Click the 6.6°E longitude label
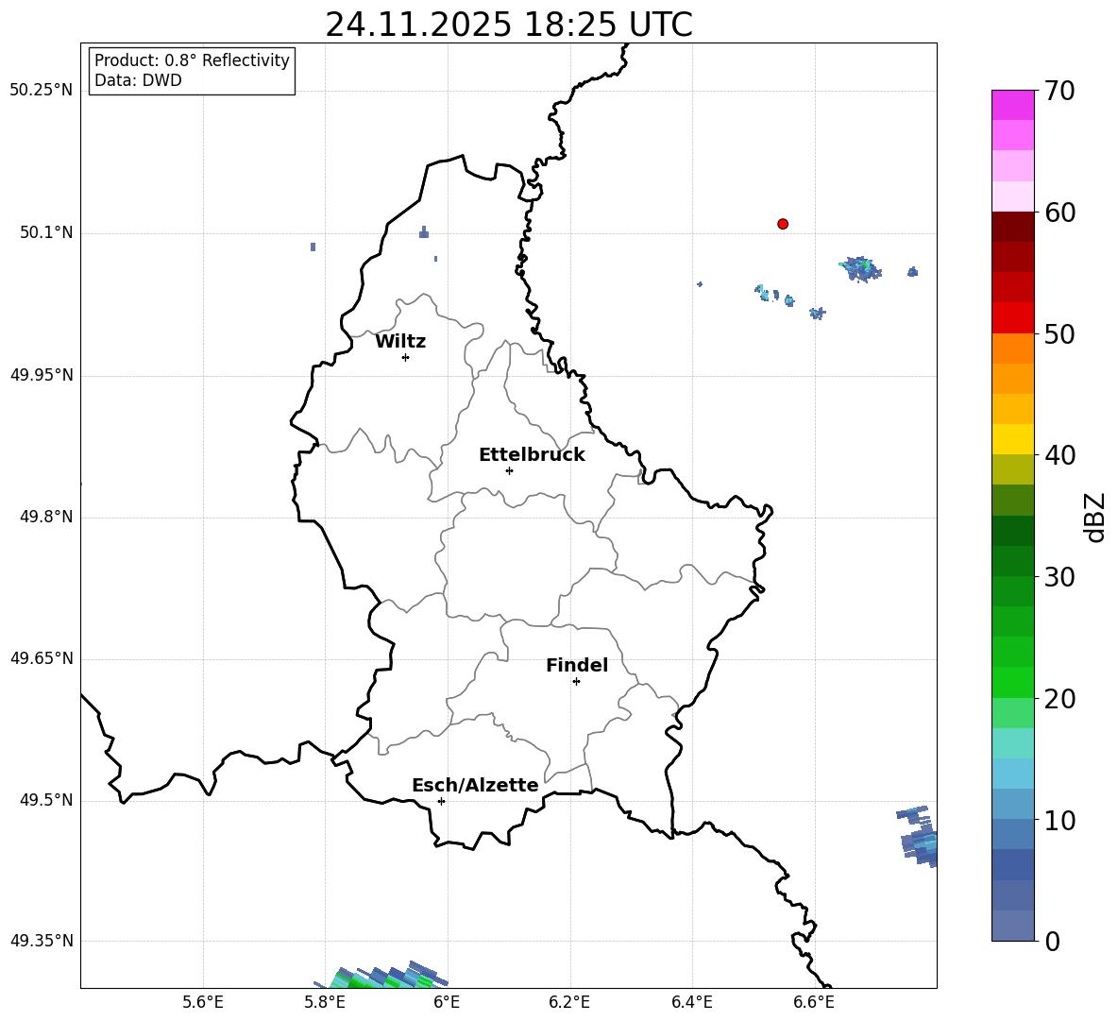This screenshot has width=1118, height=1021. coord(814,1002)
